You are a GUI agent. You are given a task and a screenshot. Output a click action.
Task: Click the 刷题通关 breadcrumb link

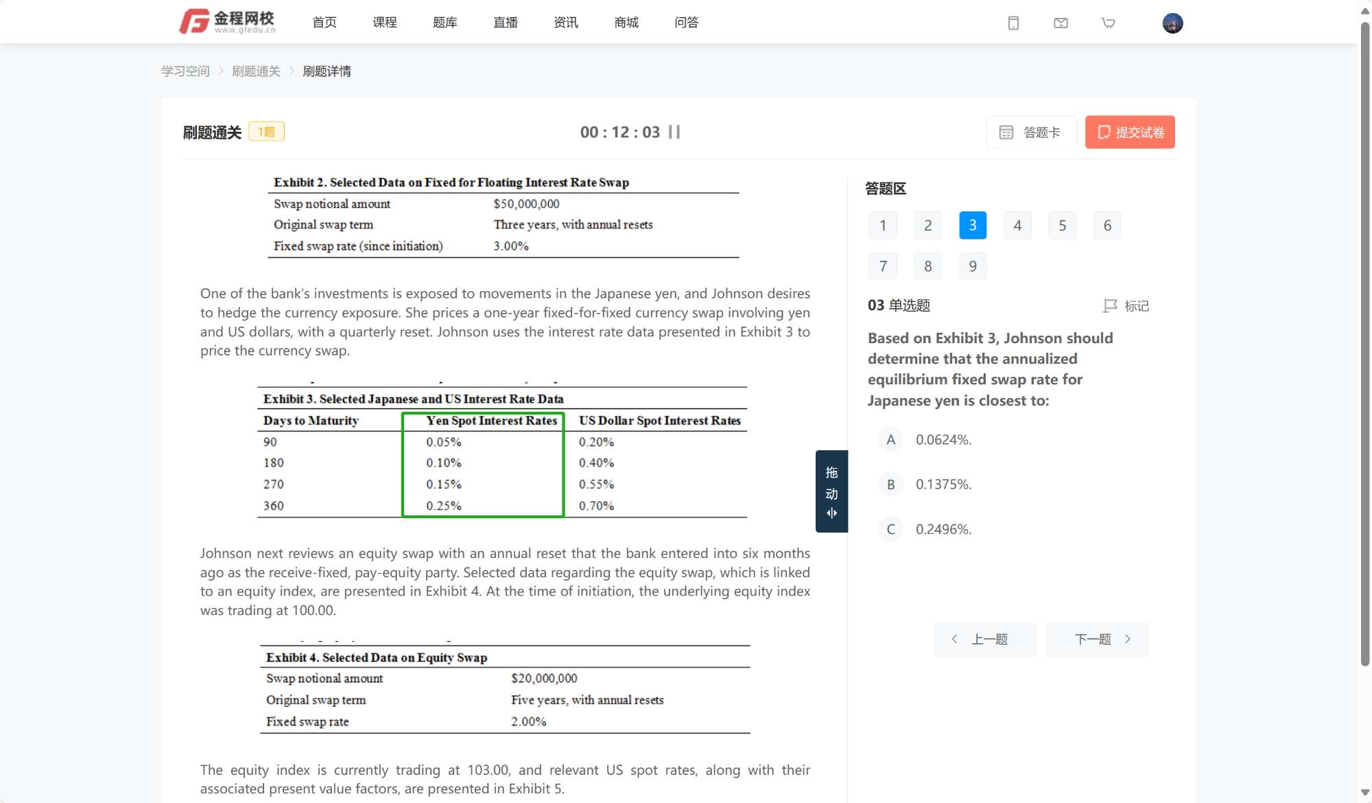(256, 71)
